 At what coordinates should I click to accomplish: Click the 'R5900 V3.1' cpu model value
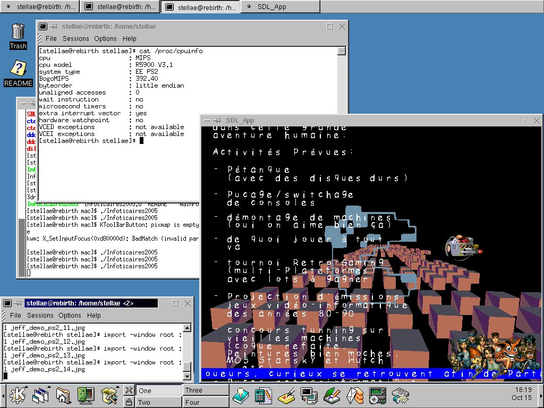coord(154,64)
